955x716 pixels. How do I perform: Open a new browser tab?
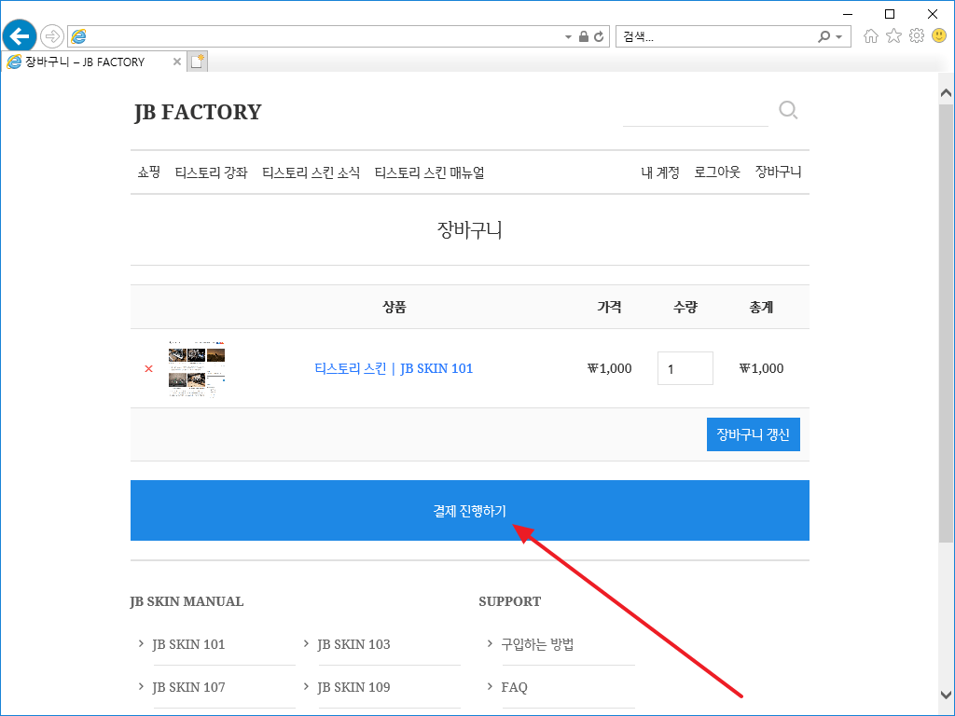tap(197, 62)
